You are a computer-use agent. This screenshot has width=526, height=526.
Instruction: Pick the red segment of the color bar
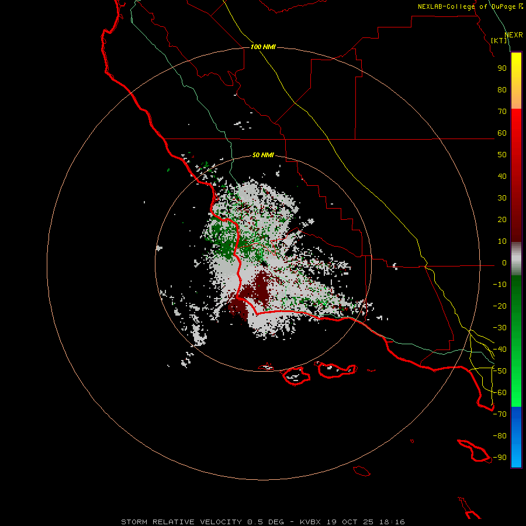(516, 175)
